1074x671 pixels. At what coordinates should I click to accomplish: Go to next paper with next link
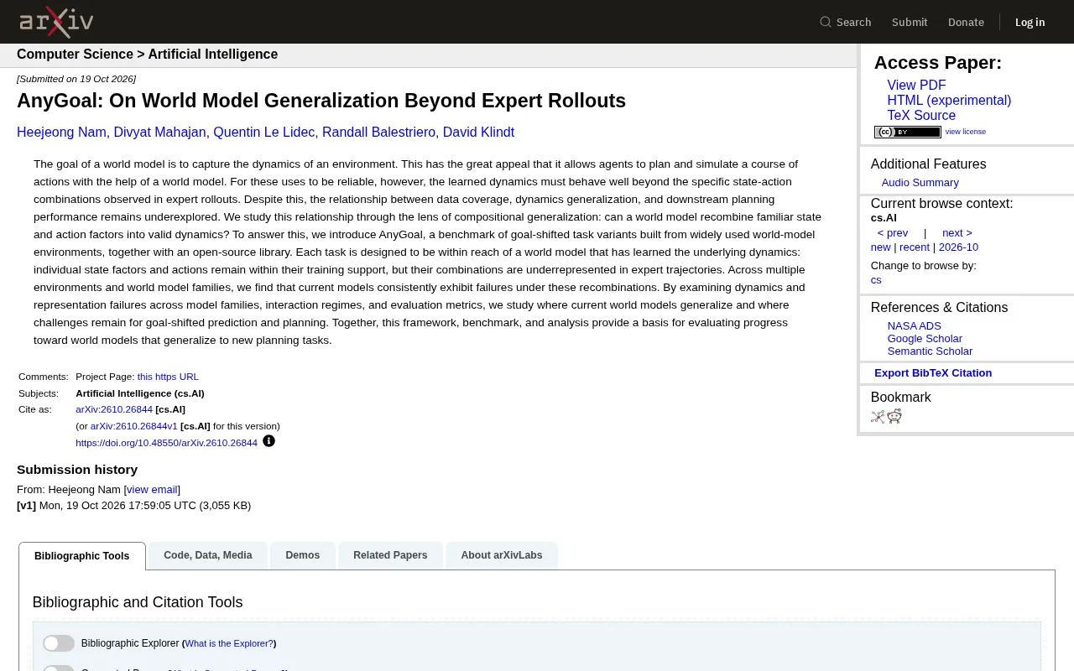click(957, 233)
